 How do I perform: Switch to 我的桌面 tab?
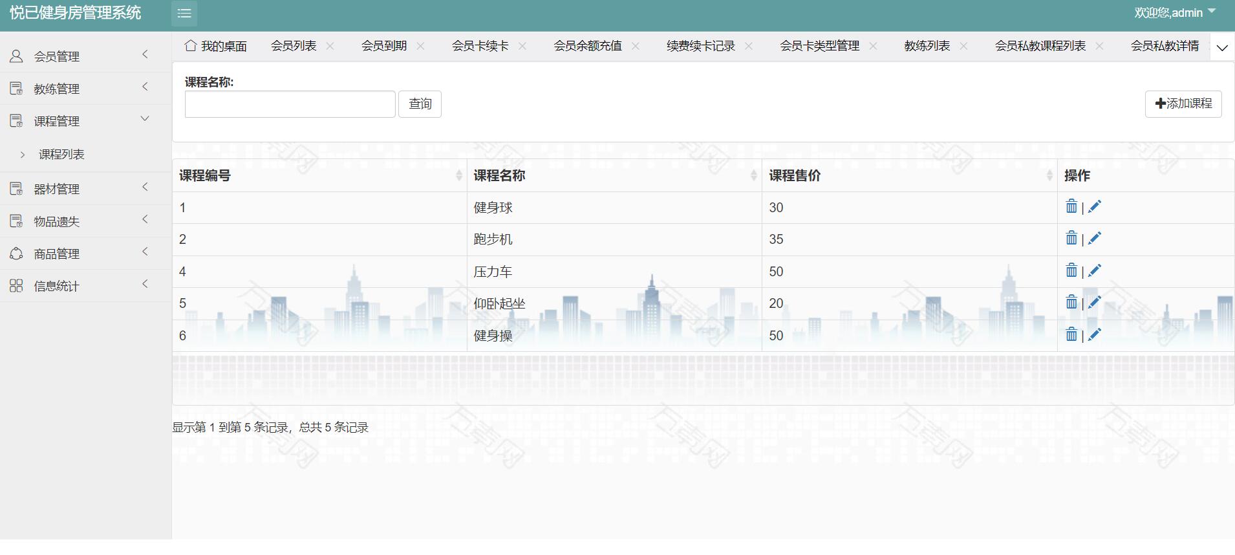[x=216, y=46]
